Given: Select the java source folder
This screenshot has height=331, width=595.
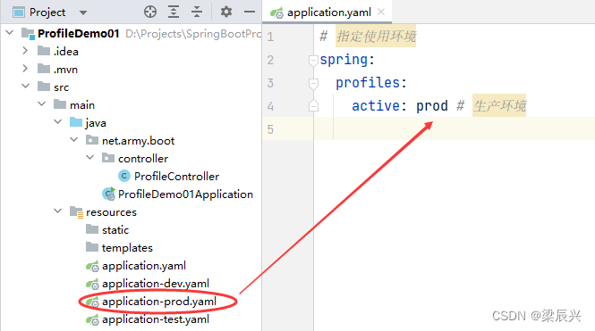Looking at the screenshot, I should click(96, 123).
